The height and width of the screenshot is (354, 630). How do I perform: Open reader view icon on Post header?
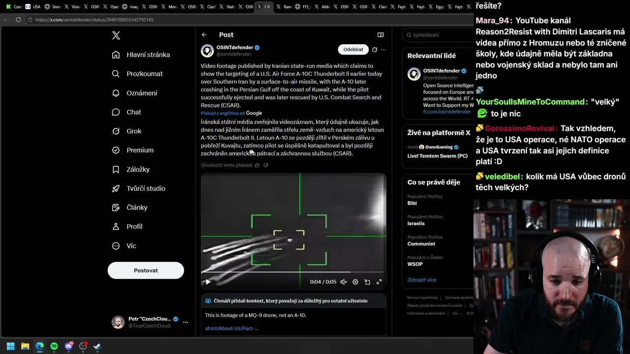point(380,35)
